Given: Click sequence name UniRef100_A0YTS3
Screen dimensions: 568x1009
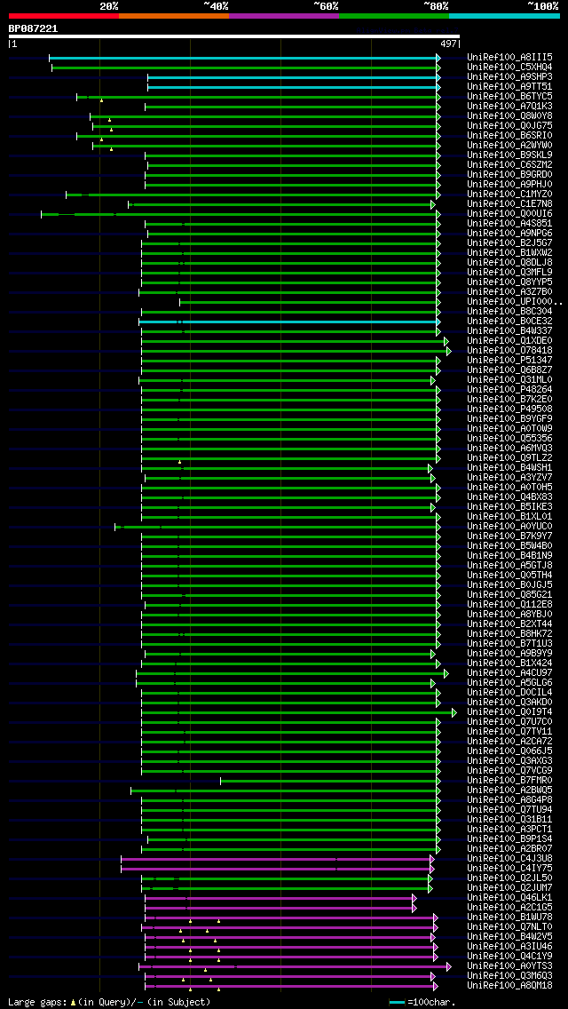Looking at the screenshot, I should (x=509, y=966).
